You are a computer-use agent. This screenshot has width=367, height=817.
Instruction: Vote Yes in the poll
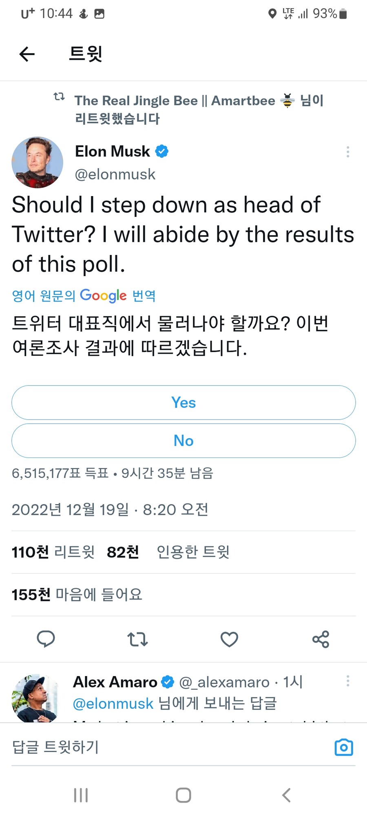coord(183,402)
